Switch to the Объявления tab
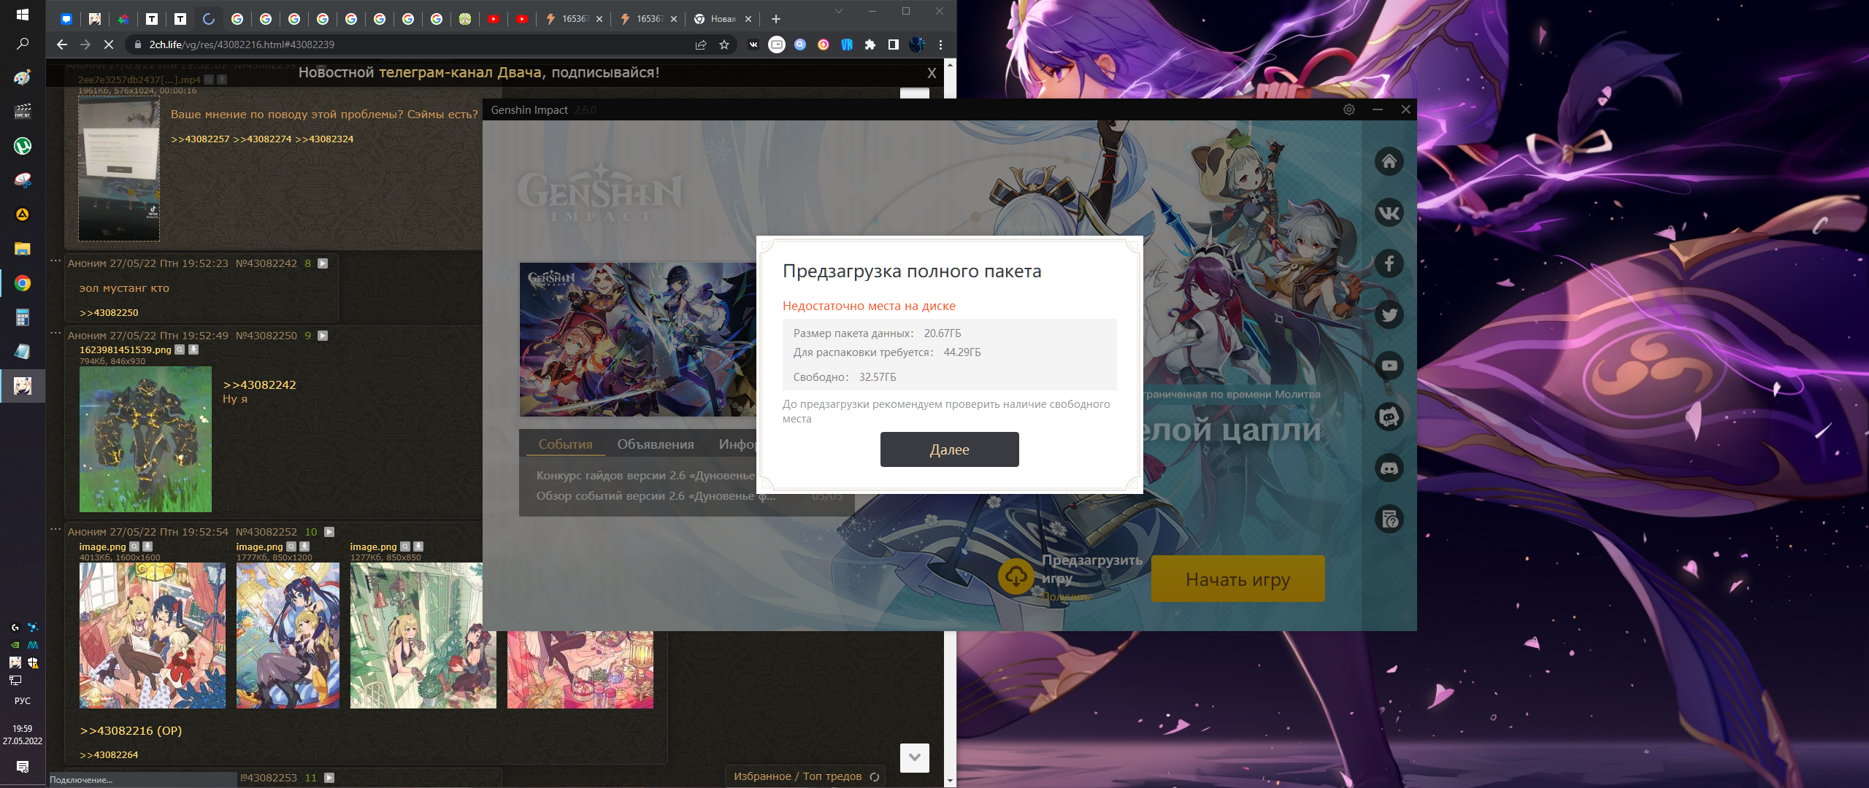 (655, 444)
